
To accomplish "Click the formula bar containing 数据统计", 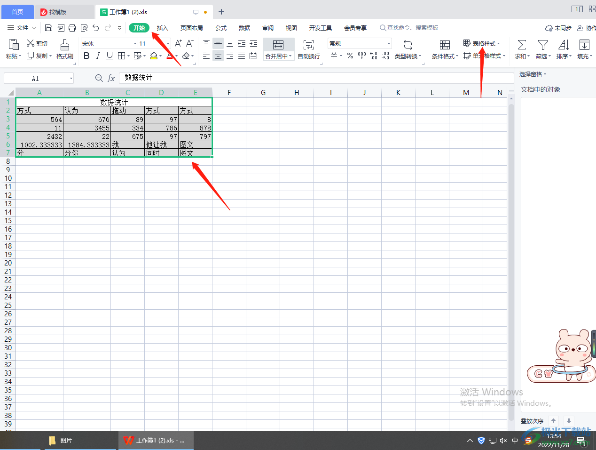I will pyautogui.click(x=316, y=78).
